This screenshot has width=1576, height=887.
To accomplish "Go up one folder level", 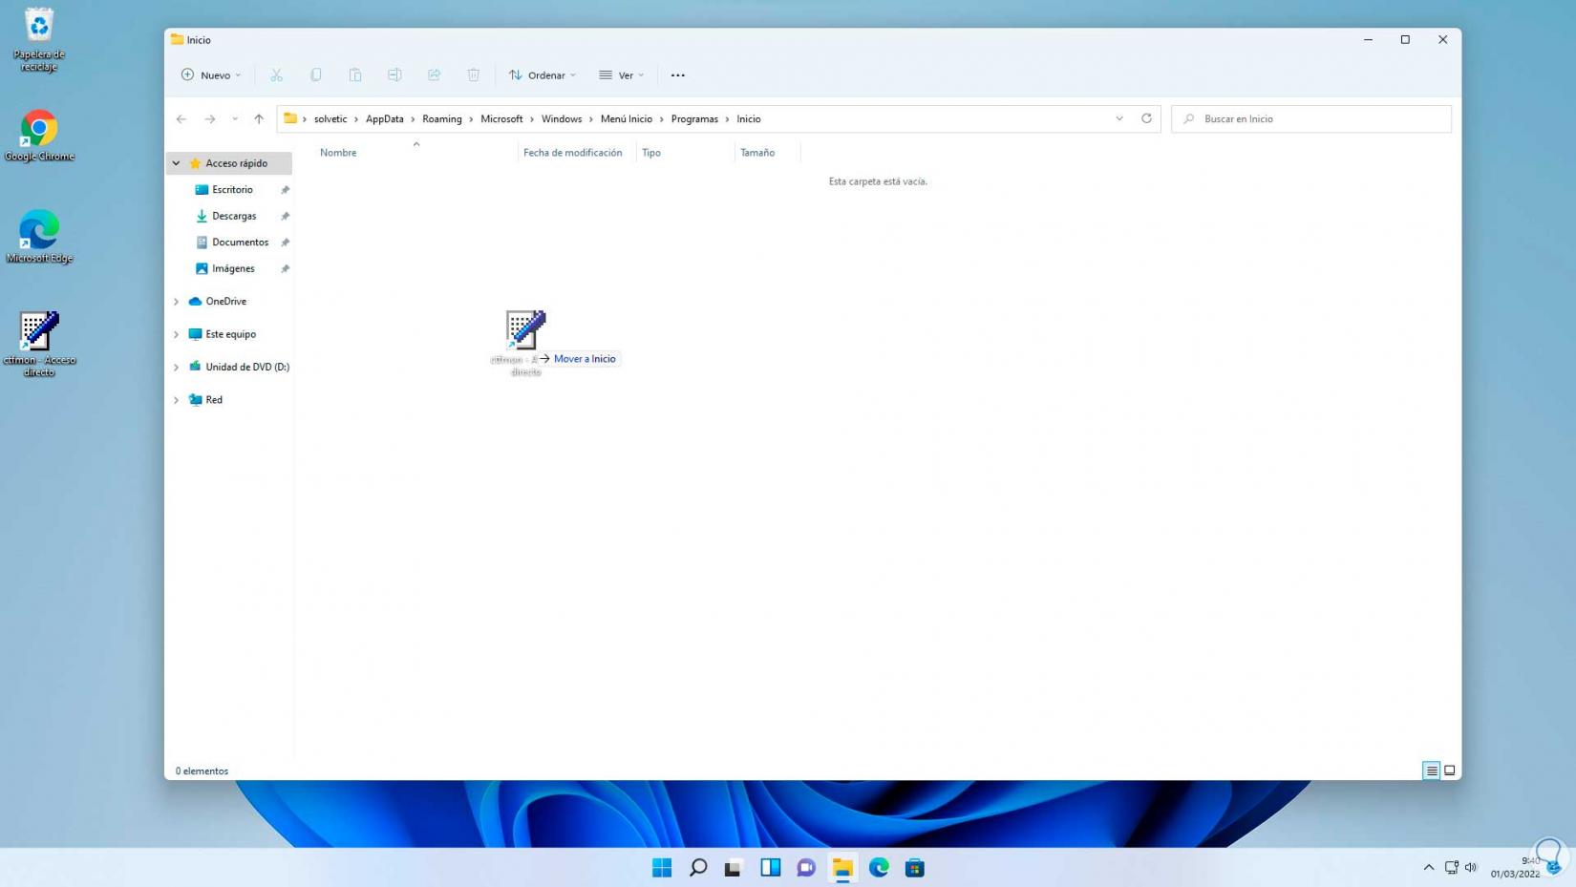I will pos(259,119).
